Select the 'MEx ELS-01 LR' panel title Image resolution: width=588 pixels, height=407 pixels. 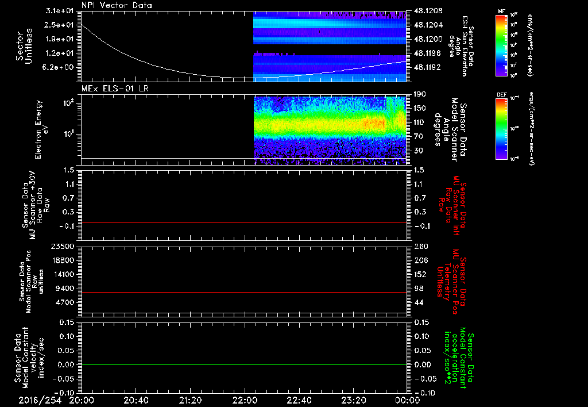pyautogui.click(x=115, y=89)
